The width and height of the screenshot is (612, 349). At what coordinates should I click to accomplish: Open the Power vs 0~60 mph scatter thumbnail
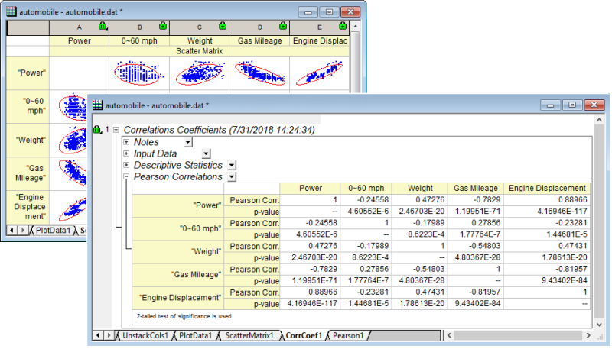(139, 73)
